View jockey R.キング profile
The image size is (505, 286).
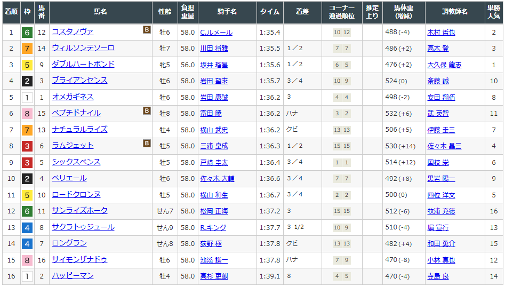point(213,227)
